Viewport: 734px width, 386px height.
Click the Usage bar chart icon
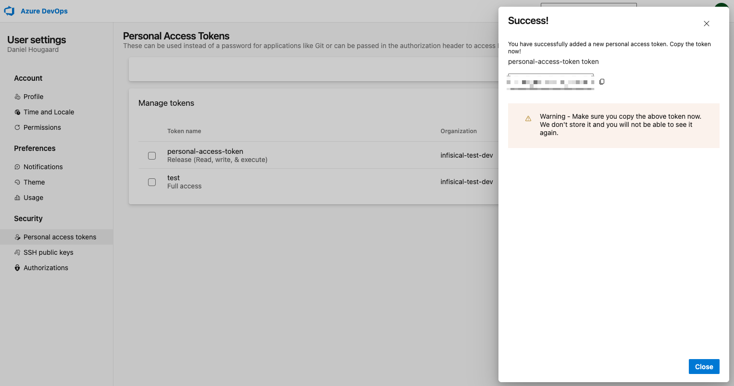click(x=17, y=198)
